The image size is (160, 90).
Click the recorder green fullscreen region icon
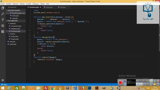point(151,81)
